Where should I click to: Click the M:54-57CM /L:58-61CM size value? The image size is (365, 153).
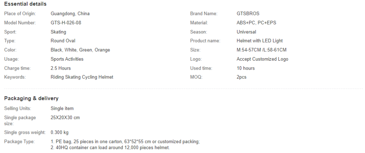tap(262, 50)
